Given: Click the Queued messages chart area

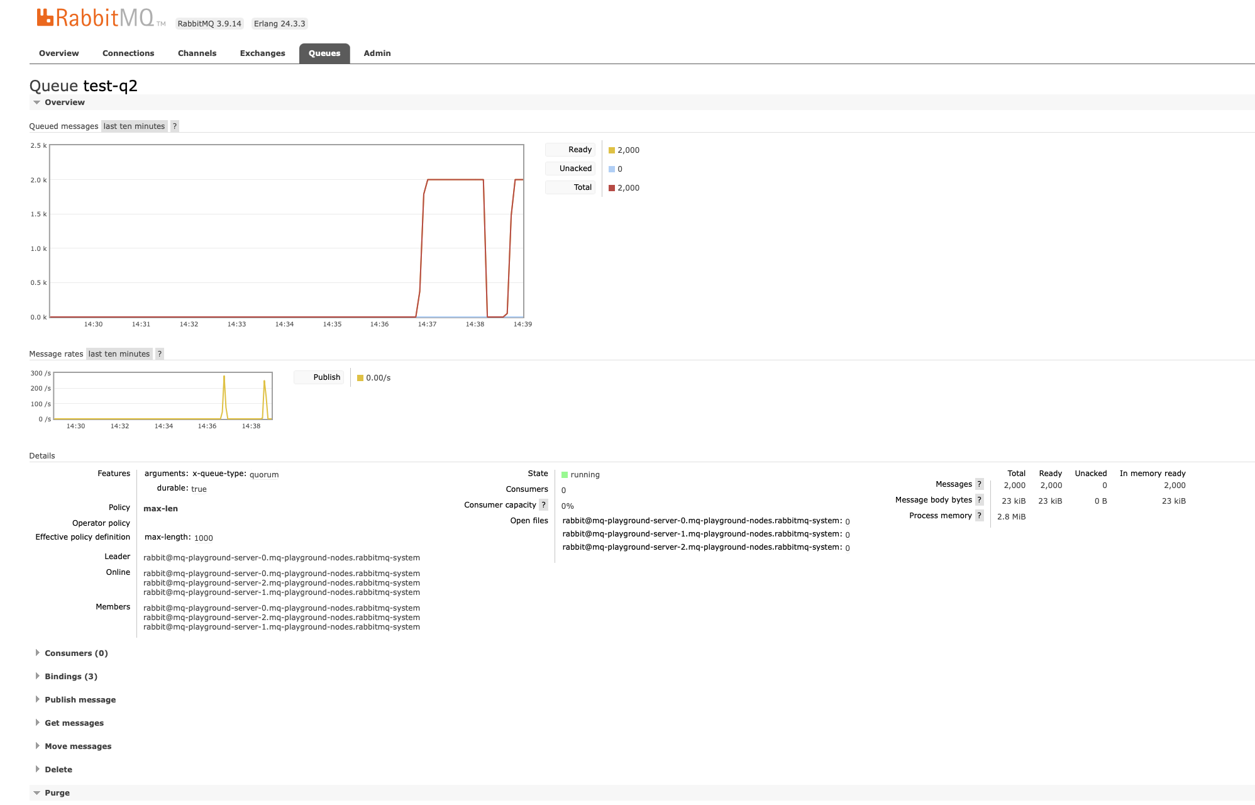Looking at the screenshot, I should [x=287, y=231].
